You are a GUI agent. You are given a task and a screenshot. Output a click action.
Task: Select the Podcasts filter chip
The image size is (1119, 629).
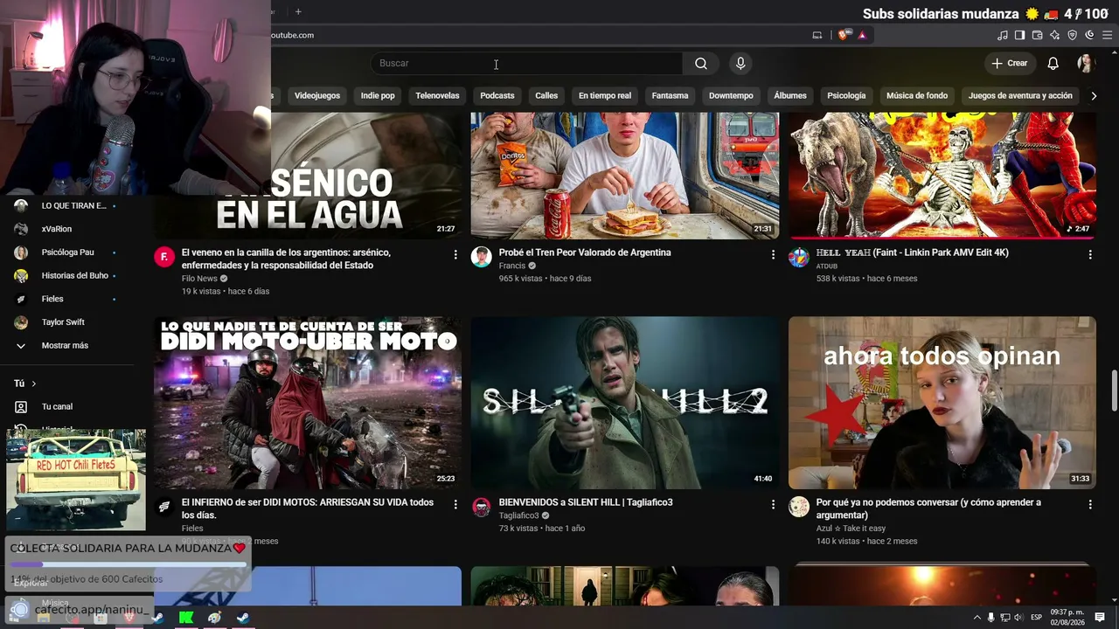click(x=497, y=96)
